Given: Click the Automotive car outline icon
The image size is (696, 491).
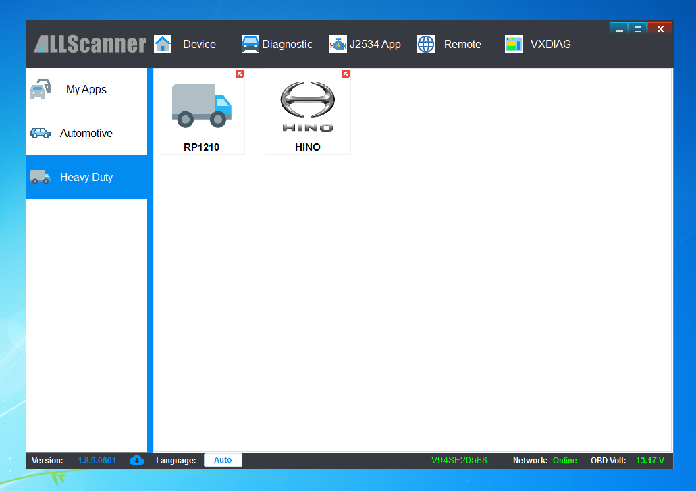Looking at the screenshot, I should click(x=41, y=133).
